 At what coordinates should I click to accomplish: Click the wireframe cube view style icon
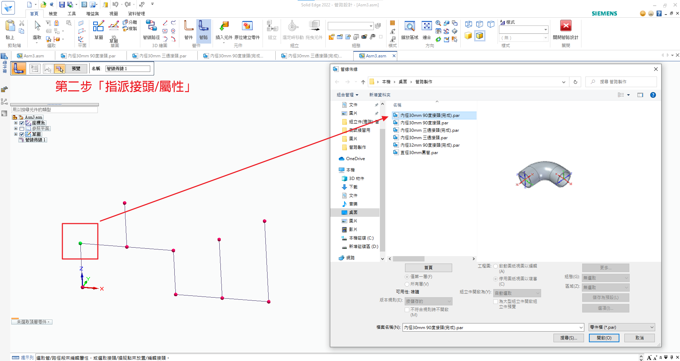pos(468,24)
